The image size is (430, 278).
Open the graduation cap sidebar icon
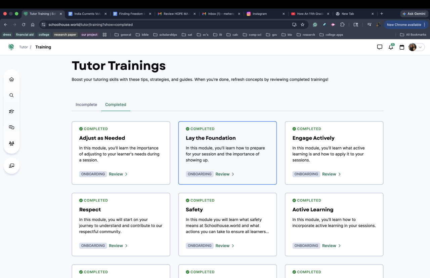click(x=11, y=112)
